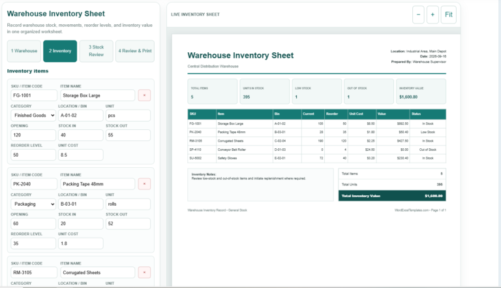Image resolution: width=501 pixels, height=288 pixels.
Task: Click the Out Of Stock summary card
Action: (369, 91)
